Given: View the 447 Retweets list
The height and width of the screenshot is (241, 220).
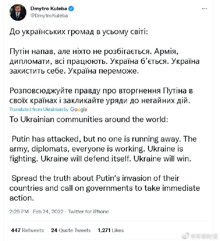Looking at the screenshot, I should [27, 230].
